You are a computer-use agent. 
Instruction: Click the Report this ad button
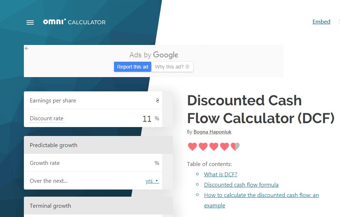133,67
